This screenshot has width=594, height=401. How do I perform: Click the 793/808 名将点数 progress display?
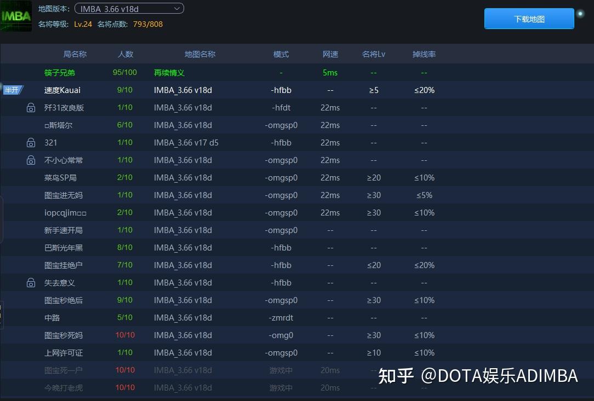147,24
